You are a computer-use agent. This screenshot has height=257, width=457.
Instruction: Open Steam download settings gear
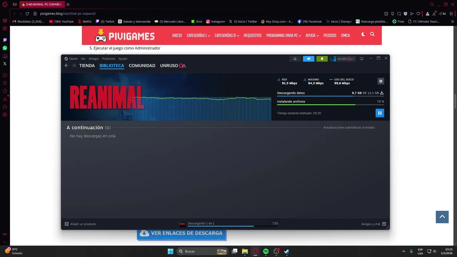click(x=381, y=81)
